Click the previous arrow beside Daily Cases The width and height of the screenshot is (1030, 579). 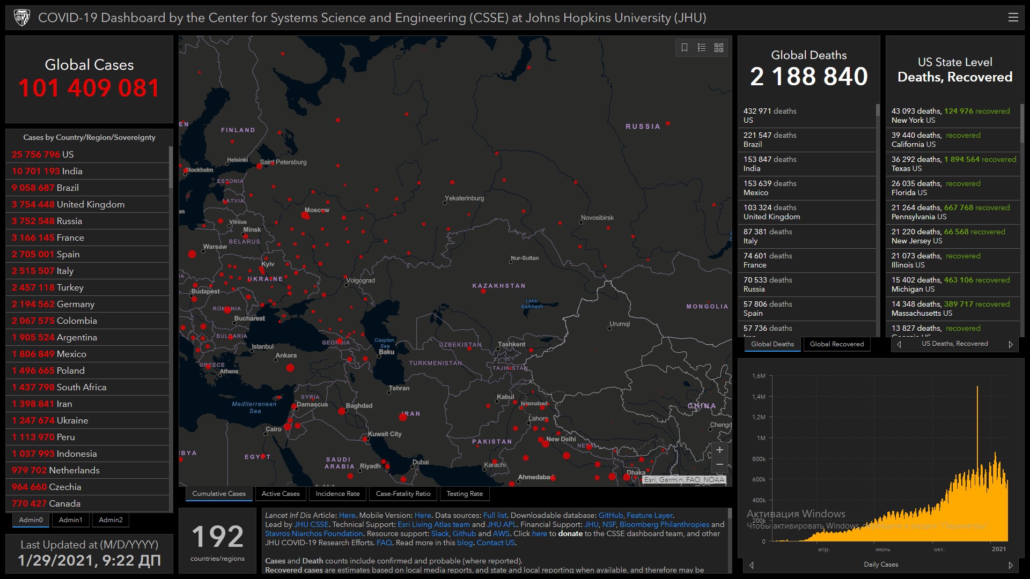(752, 565)
